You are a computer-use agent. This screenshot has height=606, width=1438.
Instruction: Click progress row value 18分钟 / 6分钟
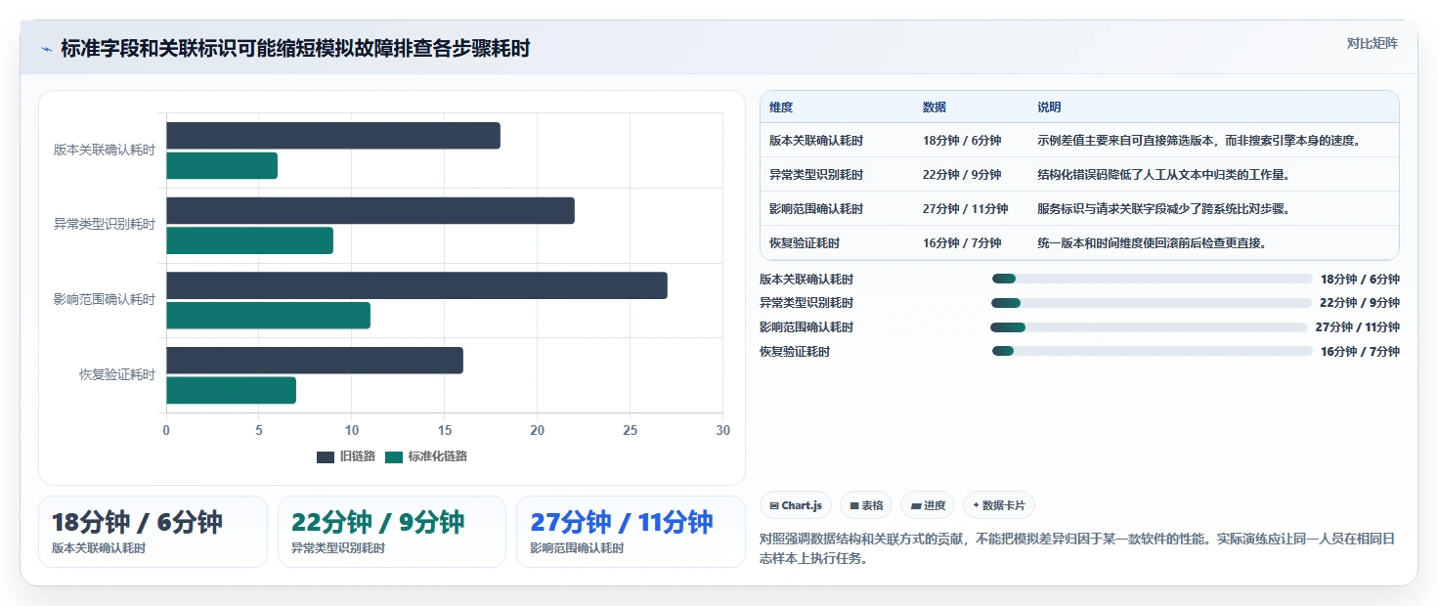click(1360, 280)
